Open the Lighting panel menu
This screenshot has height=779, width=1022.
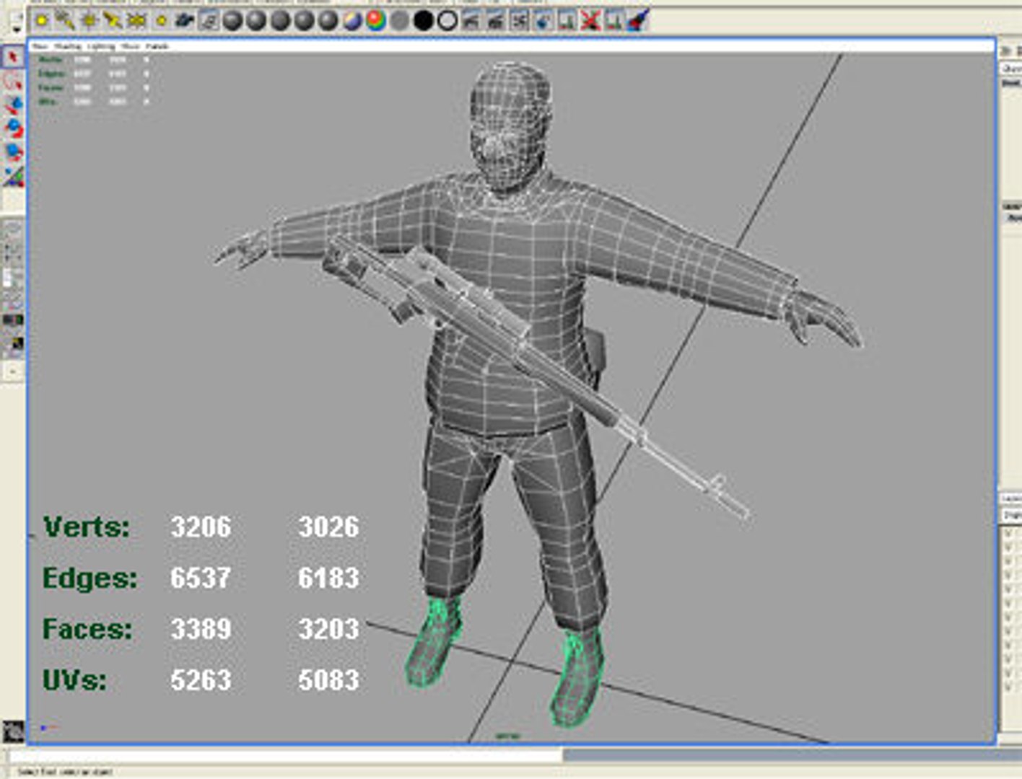(102, 46)
